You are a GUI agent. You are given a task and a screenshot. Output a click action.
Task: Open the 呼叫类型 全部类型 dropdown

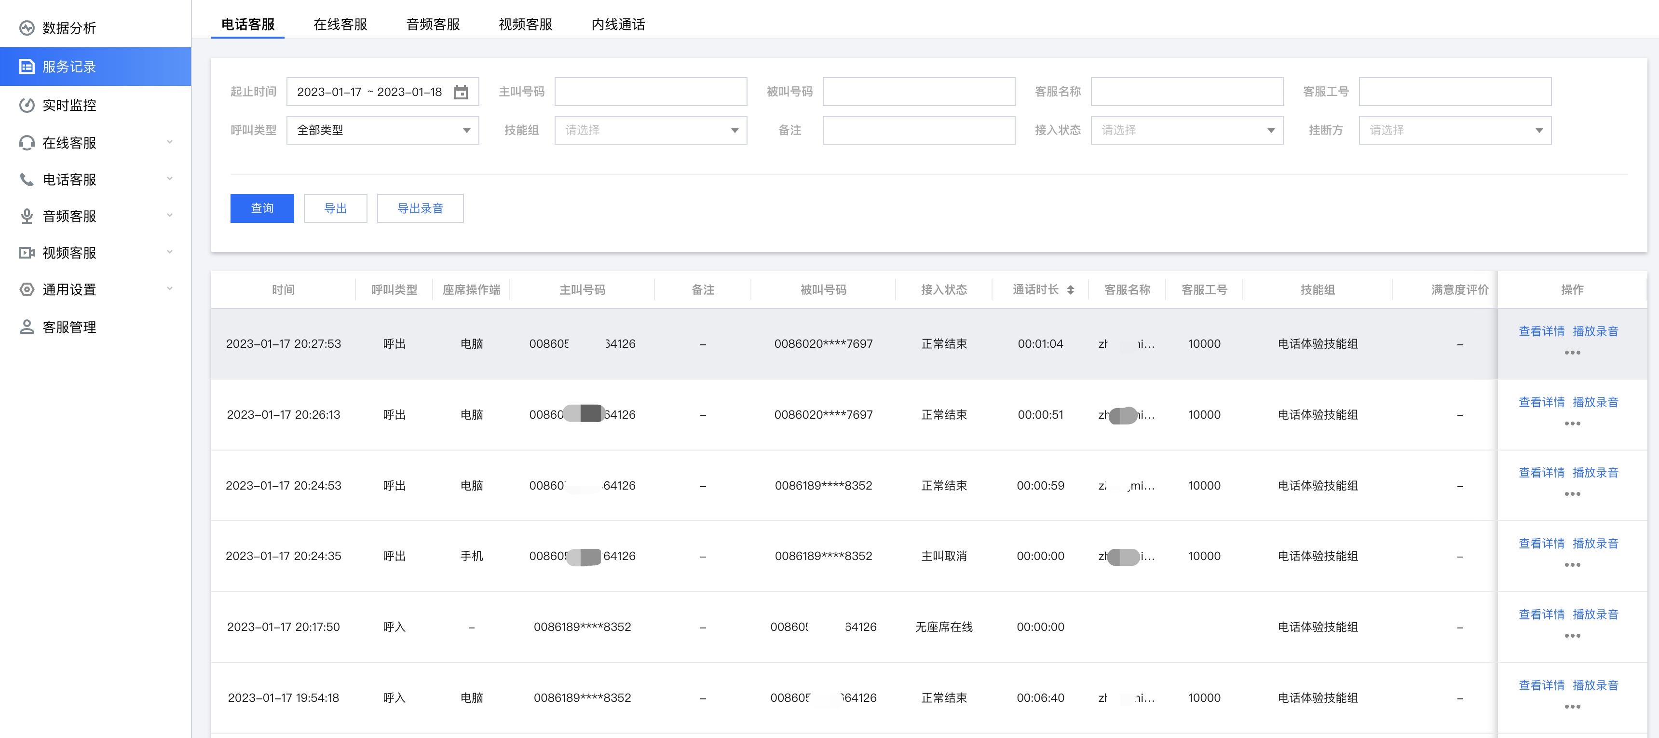382,130
